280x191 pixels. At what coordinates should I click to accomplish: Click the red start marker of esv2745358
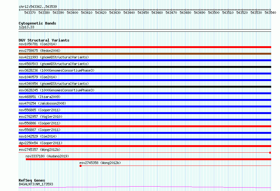(81, 166)
